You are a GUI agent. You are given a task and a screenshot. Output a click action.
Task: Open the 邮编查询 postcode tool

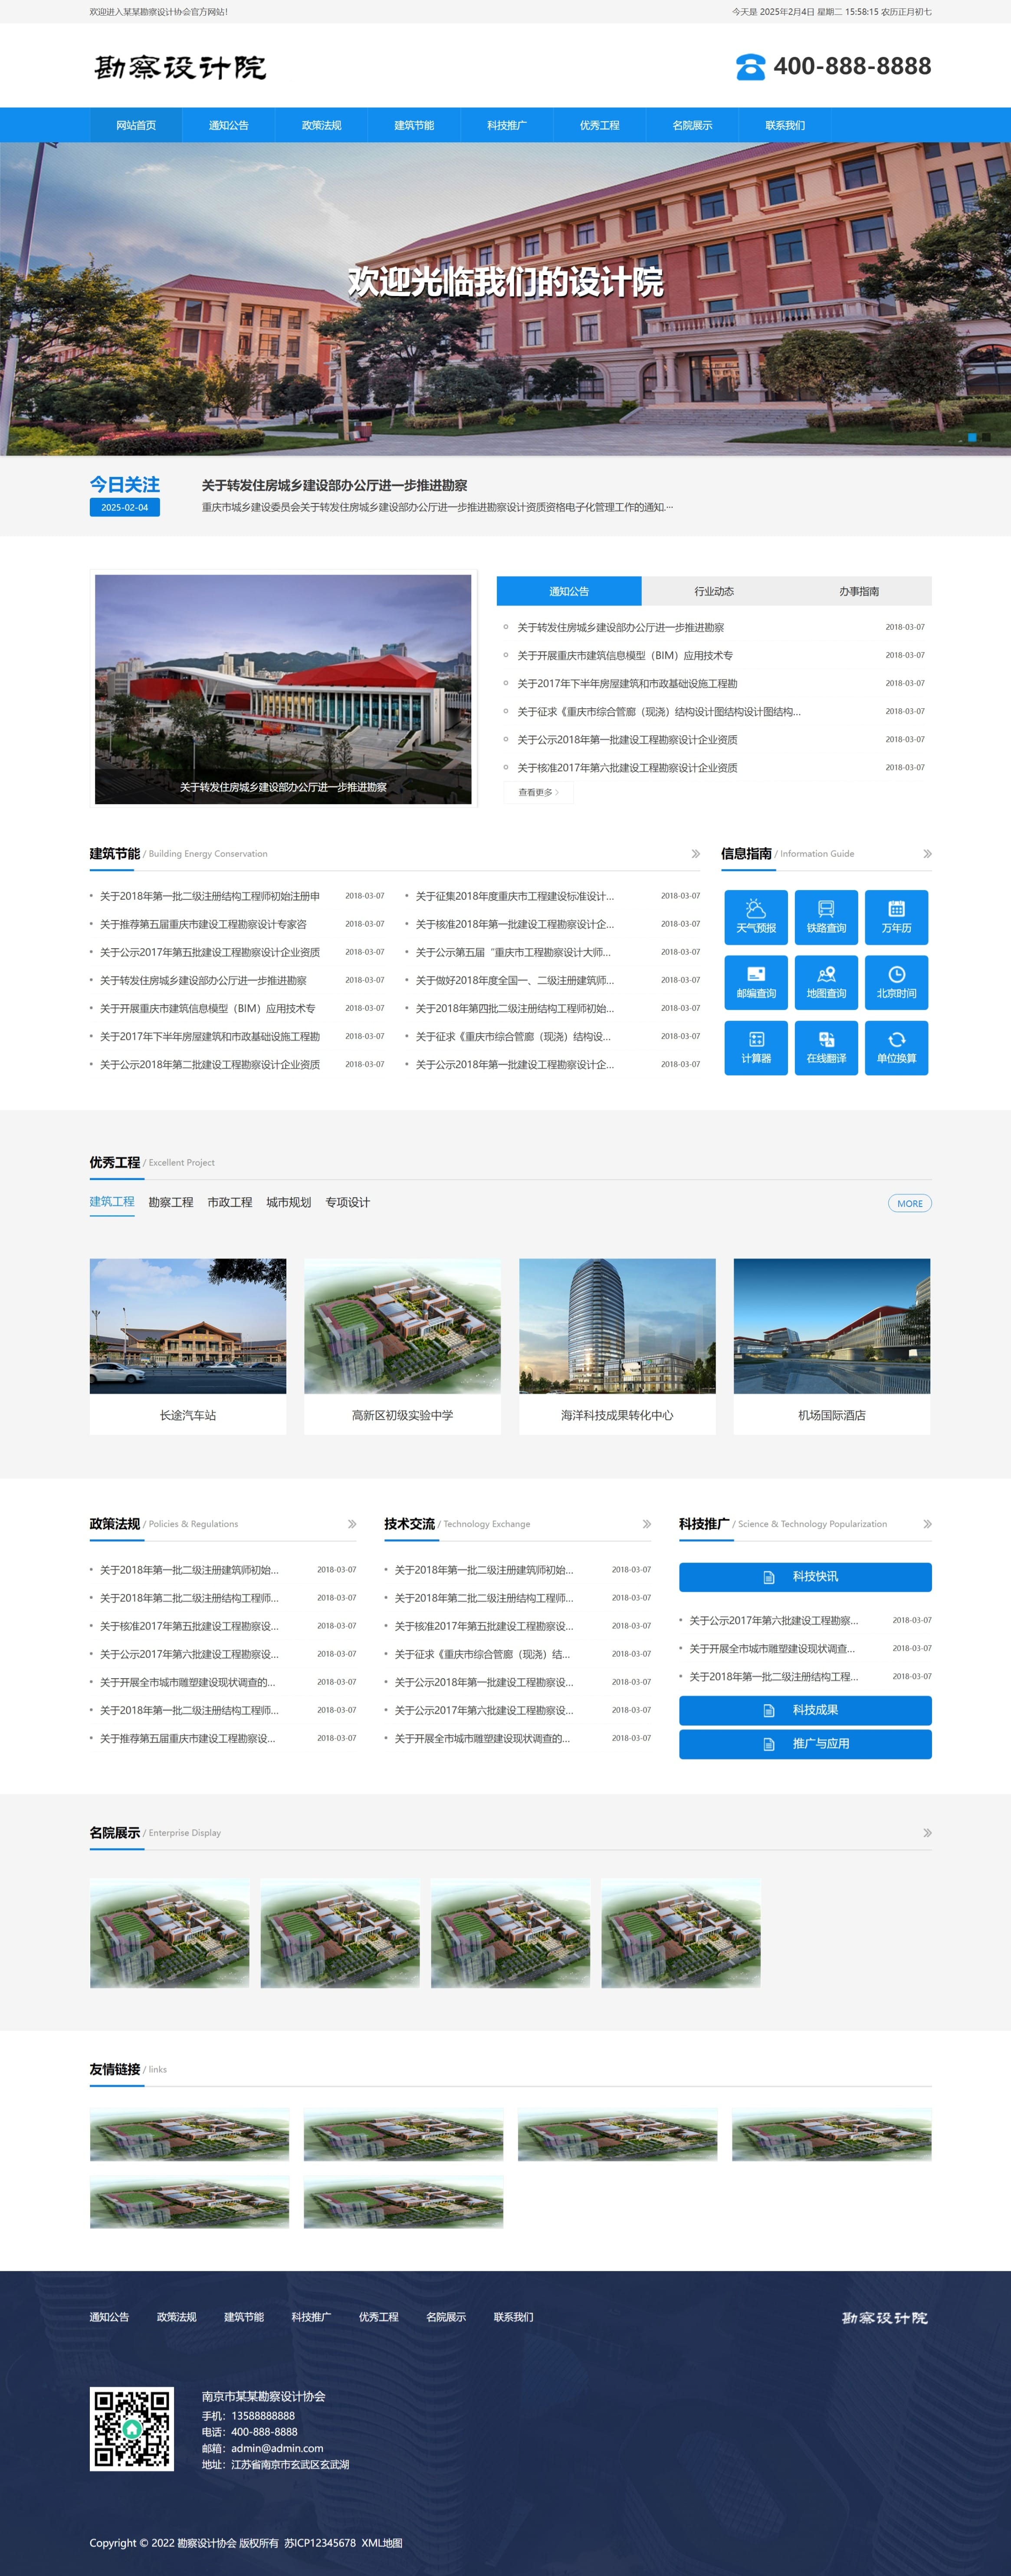click(756, 982)
